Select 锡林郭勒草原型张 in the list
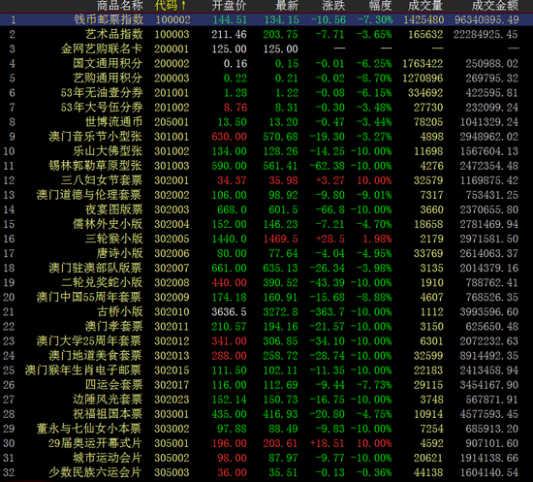 tap(96, 166)
